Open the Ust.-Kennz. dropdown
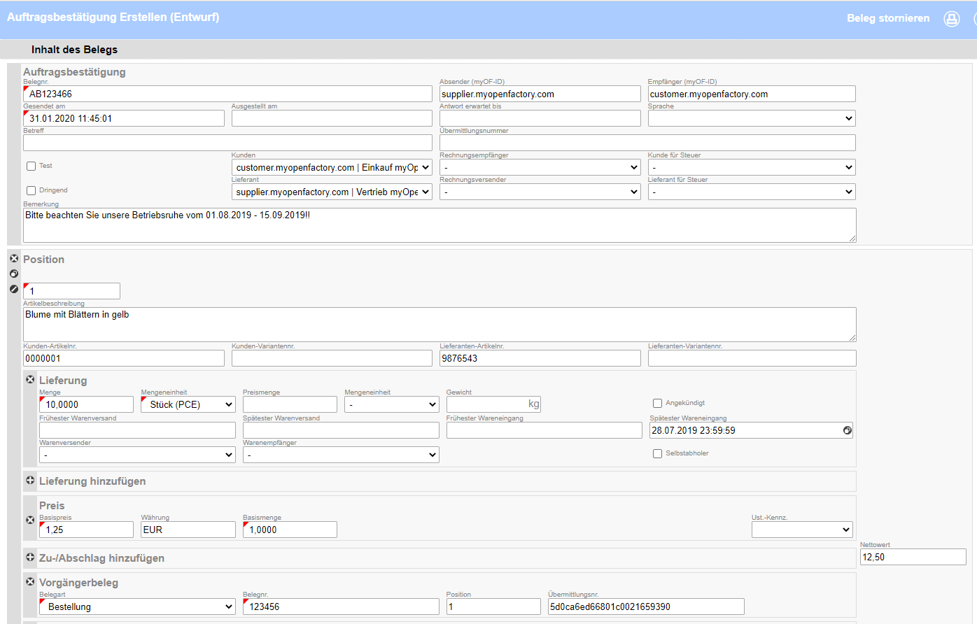Image resolution: width=977 pixels, height=624 pixels. tap(802, 530)
